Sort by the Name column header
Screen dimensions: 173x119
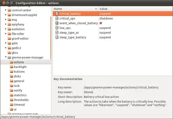(x=76, y=9)
